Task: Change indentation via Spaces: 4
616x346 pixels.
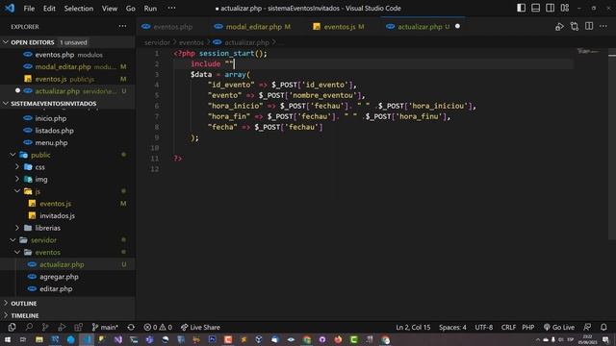Action: pyautogui.click(x=452, y=327)
